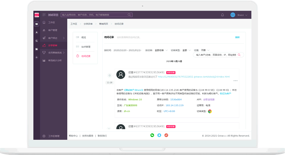Click the Chrome visitor type icon
Image resolution: width=285 pixels, height=155 pixels.
point(209,111)
